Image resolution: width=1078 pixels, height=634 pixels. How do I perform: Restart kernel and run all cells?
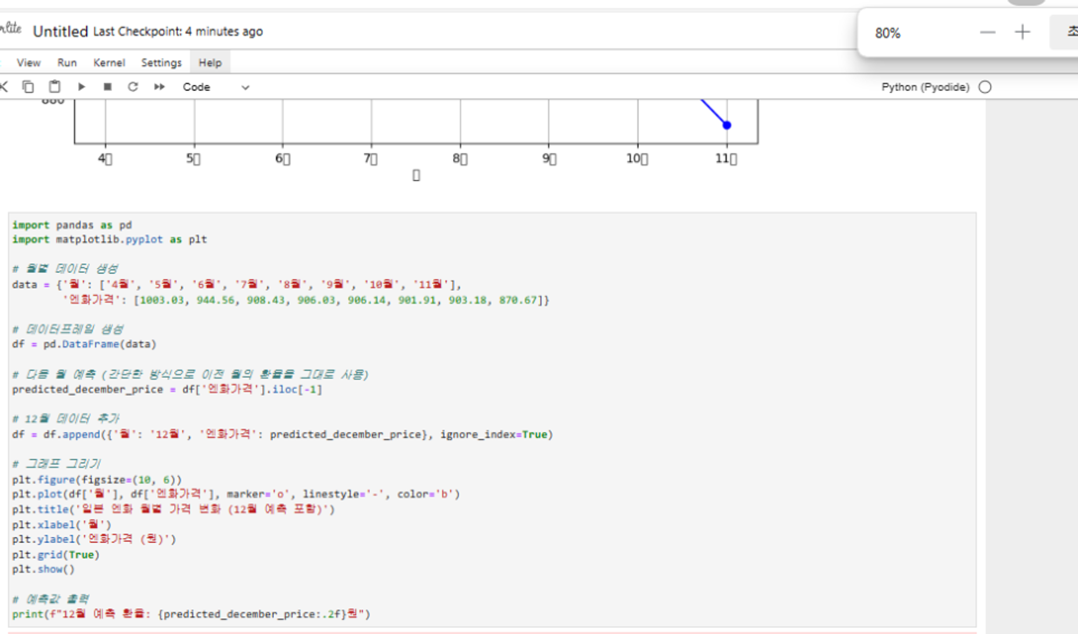[x=159, y=87]
